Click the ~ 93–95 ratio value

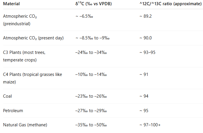click(x=147, y=53)
